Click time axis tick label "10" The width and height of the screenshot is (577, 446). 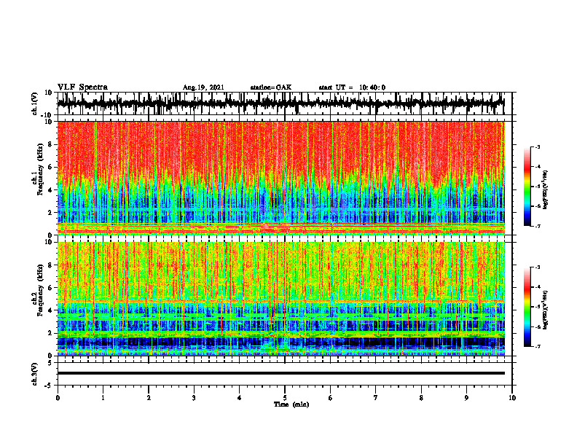point(512,398)
